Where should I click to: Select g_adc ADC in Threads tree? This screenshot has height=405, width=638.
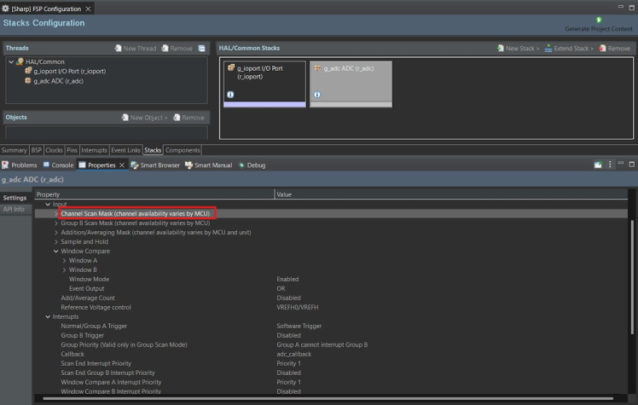[56, 81]
